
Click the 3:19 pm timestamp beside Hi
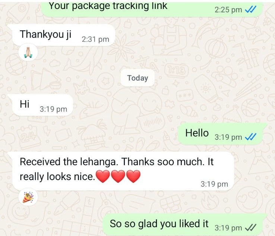[54, 109]
